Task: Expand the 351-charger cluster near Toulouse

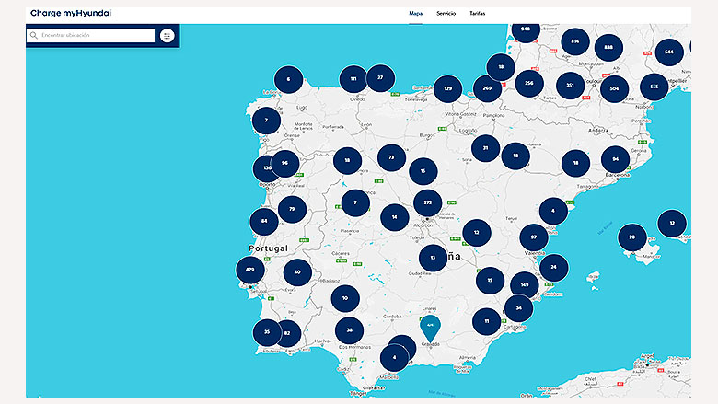Action: [x=570, y=86]
